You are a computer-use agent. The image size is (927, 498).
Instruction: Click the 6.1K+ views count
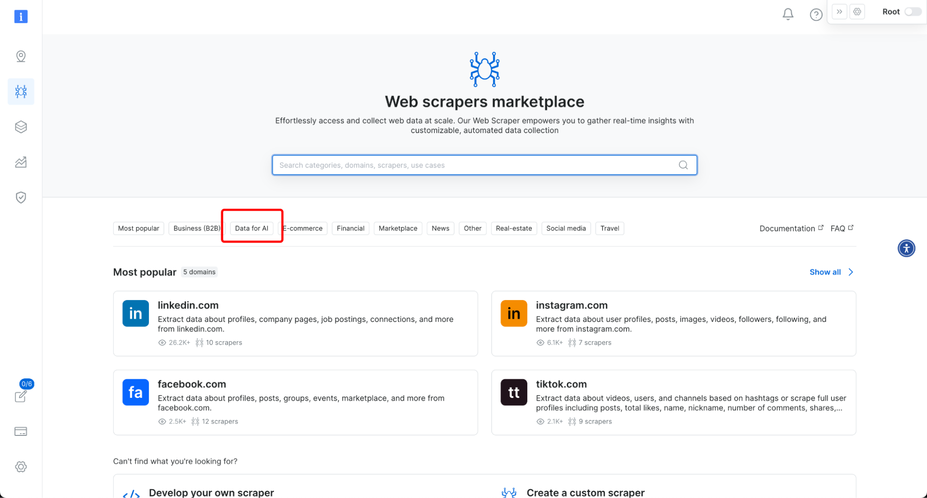(555, 343)
